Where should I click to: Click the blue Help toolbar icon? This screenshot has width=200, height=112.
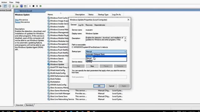tap(22, 6)
